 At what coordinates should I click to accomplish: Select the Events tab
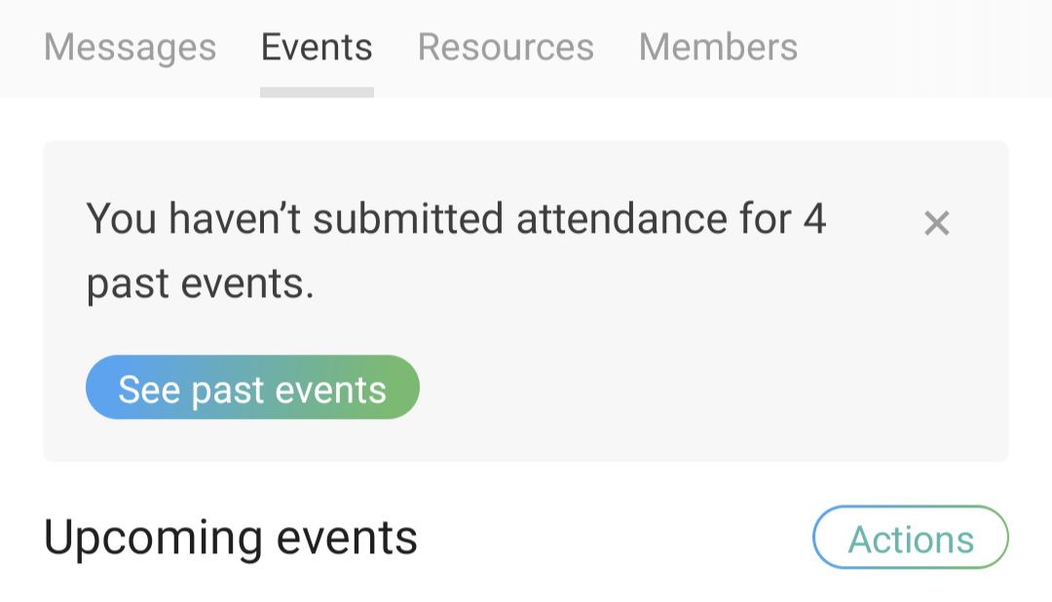(x=317, y=47)
